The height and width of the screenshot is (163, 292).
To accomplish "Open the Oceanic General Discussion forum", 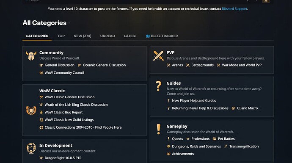I will (104, 65).
